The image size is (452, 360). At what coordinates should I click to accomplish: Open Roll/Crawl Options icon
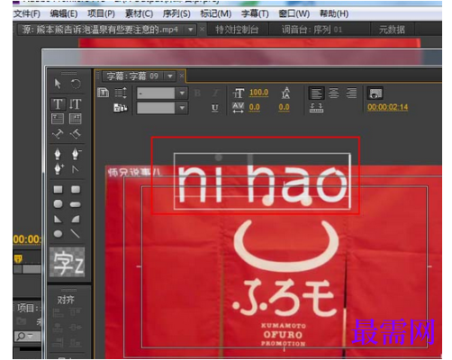(x=121, y=93)
